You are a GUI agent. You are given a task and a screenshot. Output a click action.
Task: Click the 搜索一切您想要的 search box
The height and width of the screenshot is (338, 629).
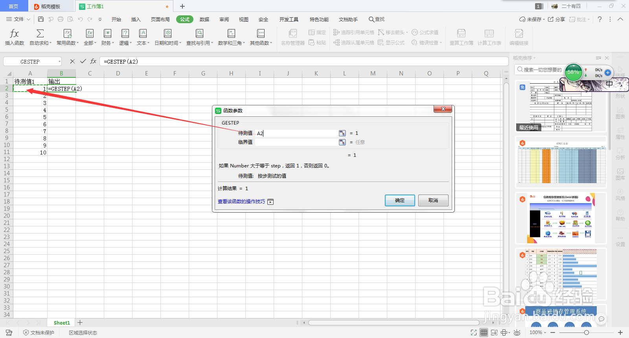(543, 70)
